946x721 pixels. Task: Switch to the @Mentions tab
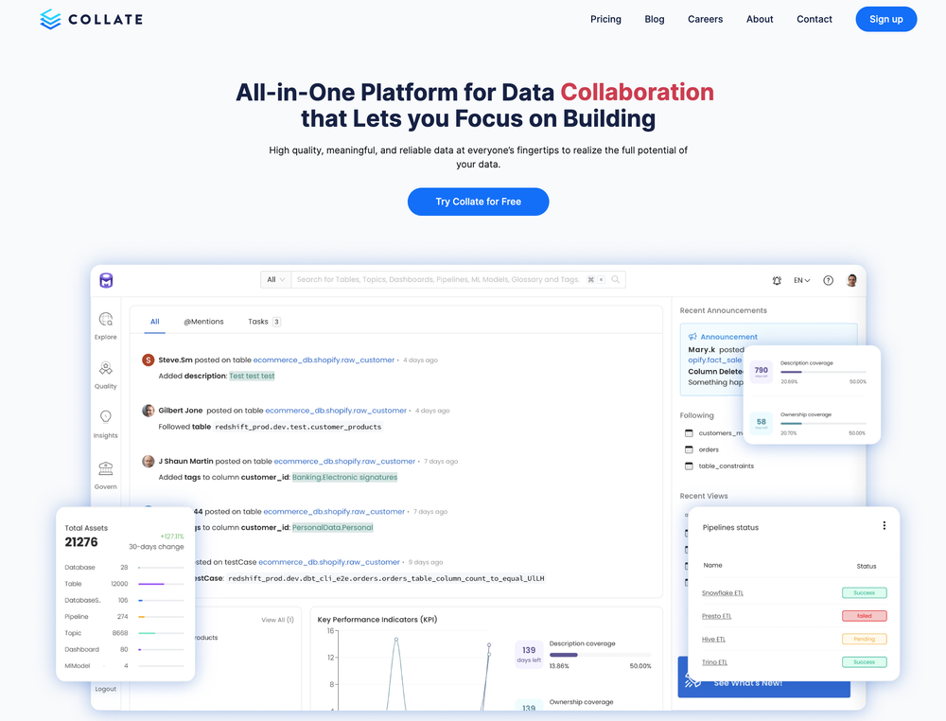pyautogui.click(x=203, y=322)
